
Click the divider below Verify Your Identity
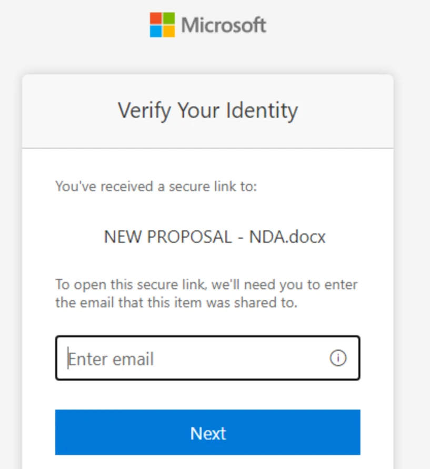(x=208, y=148)
